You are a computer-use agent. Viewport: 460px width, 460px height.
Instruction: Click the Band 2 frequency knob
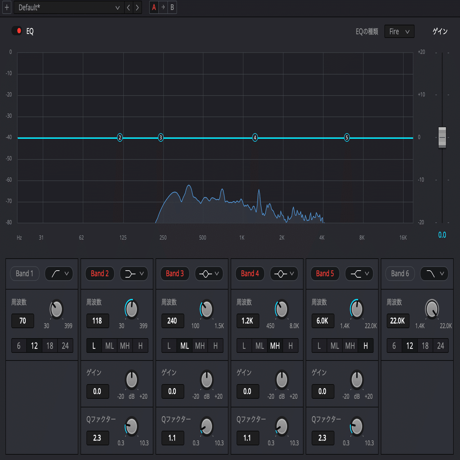pos(131,309)
